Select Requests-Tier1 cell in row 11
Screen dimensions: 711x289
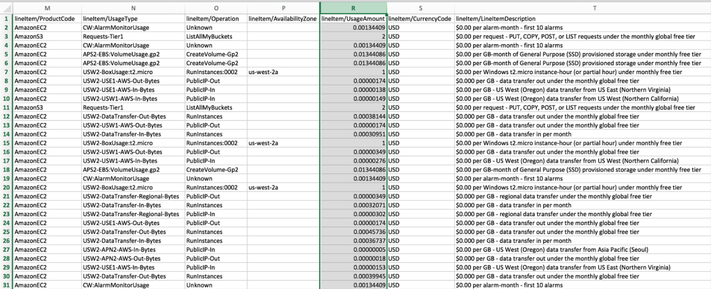pos(133,107)
